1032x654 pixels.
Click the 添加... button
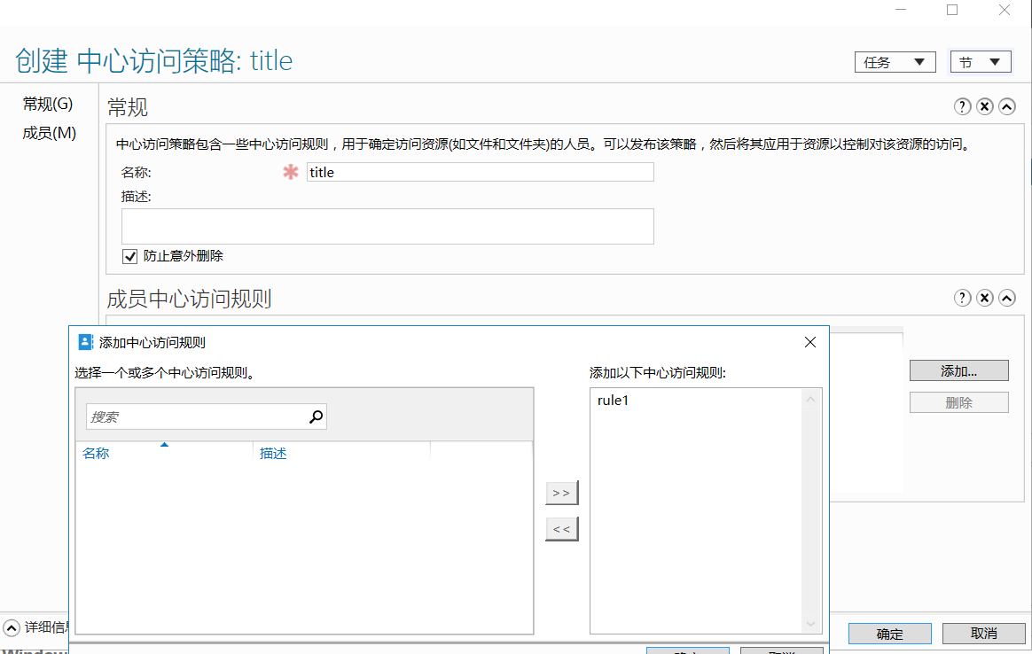(958, 371)
